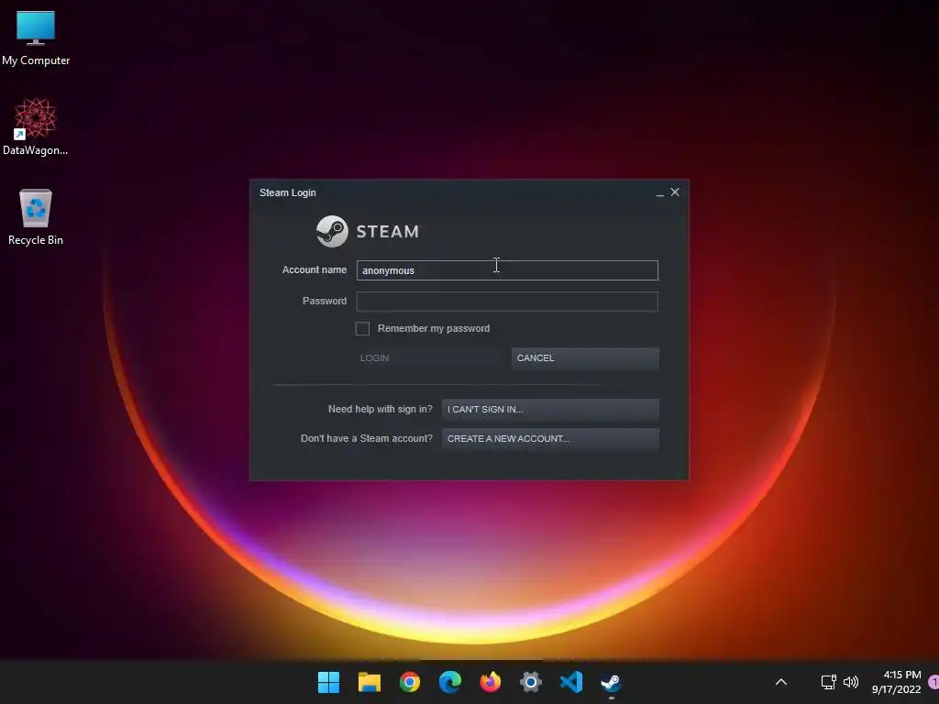Click I CAN'T SIGN IN button
The width and height of the screenshot is (939, 704).
pyautogui.click(x=550, y=410)
